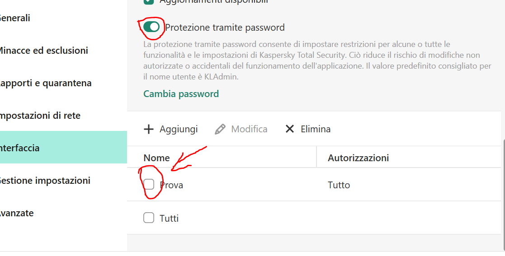
Task: Open Rapporti e quarantena section
Action: click(46, 83)
